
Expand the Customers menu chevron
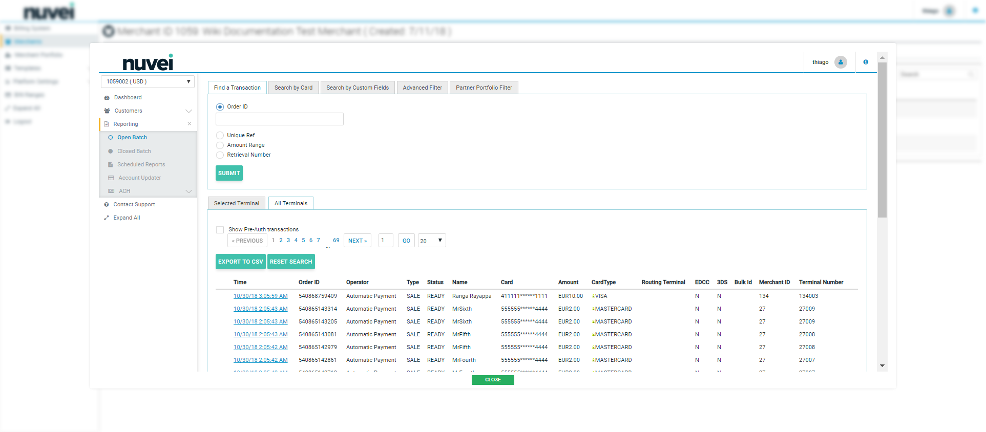pyautogui.click(x=188, y=111)
